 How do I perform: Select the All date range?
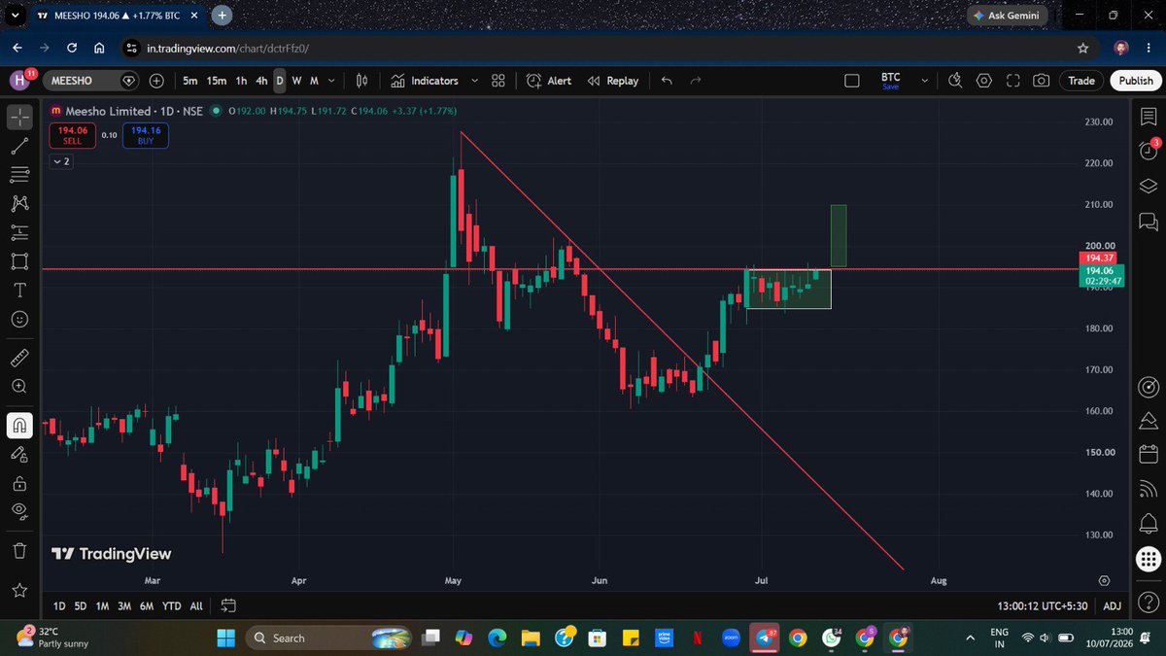click(196, 605)
